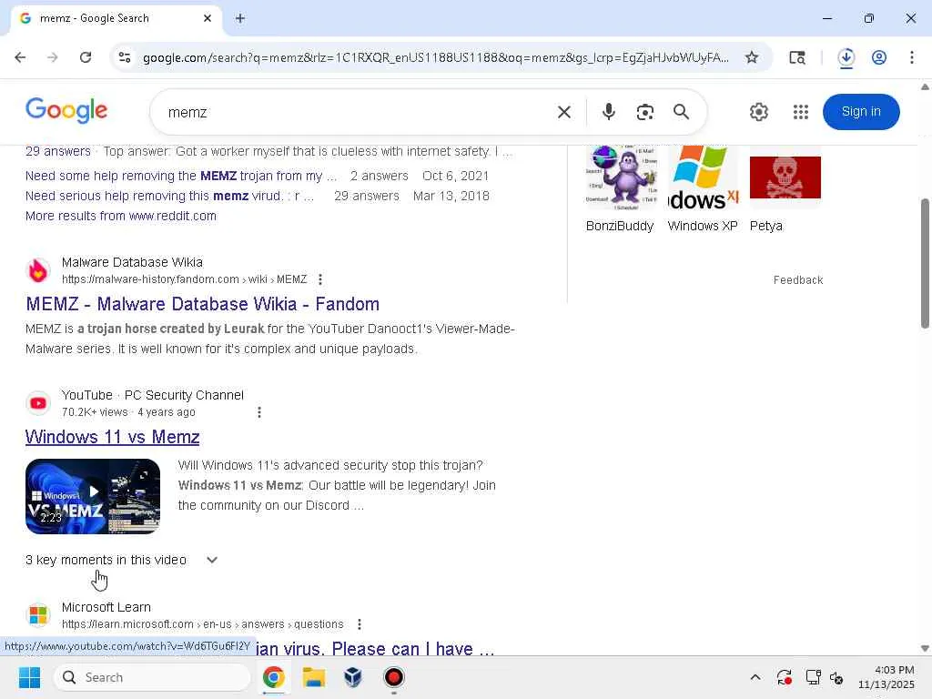Viewport: 932px width, 699px height.
Task: Select the memz - Google Search tab
Action: tap(116, 18)
